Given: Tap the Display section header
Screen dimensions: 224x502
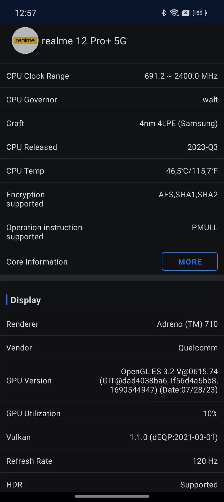Looking at the screenshot, I should tap(26, 300).
